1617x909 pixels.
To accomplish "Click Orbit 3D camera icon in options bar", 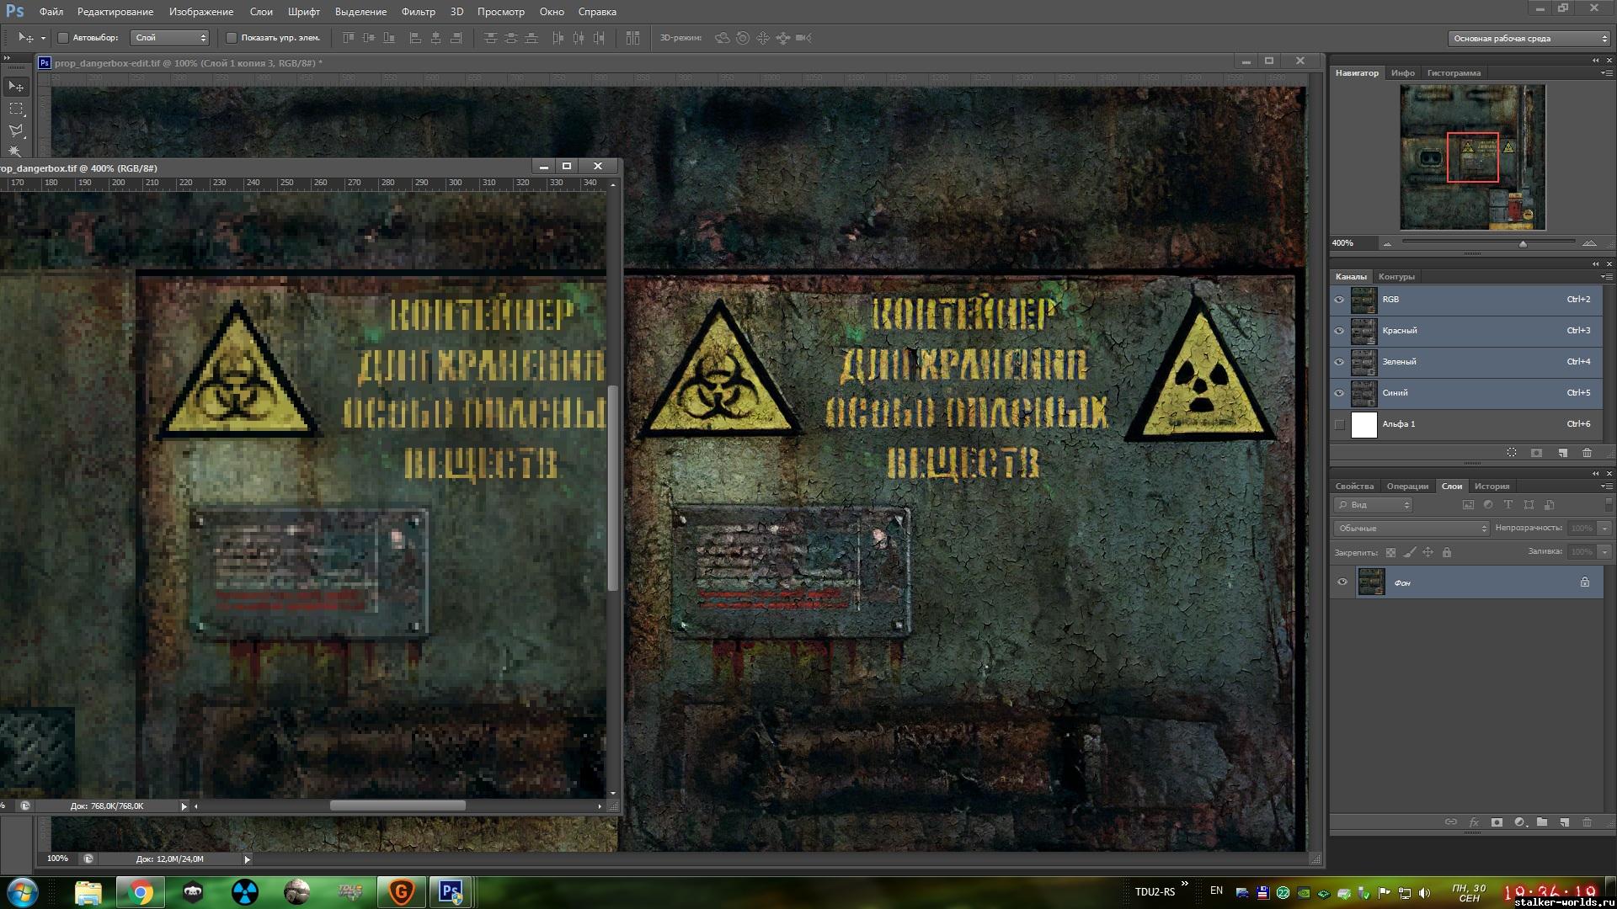I will [x=723, y=38].
